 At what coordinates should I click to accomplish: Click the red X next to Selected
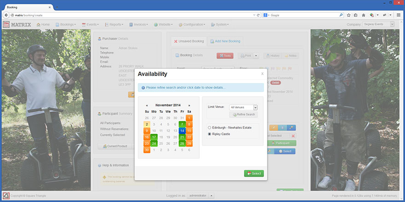[293, 136]
